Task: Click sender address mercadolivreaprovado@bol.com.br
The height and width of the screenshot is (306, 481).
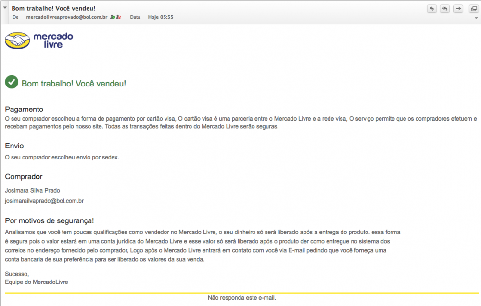Action: point(66,17)
